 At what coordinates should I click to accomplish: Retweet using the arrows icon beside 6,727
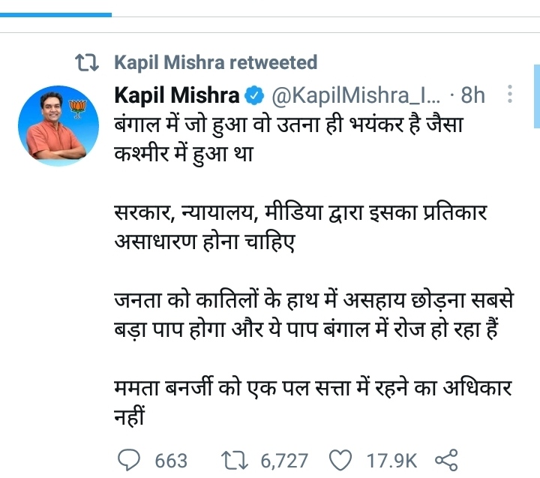point(237,459)
